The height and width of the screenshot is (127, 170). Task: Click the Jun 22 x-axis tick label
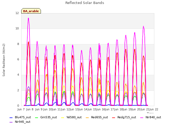point(154,109)
